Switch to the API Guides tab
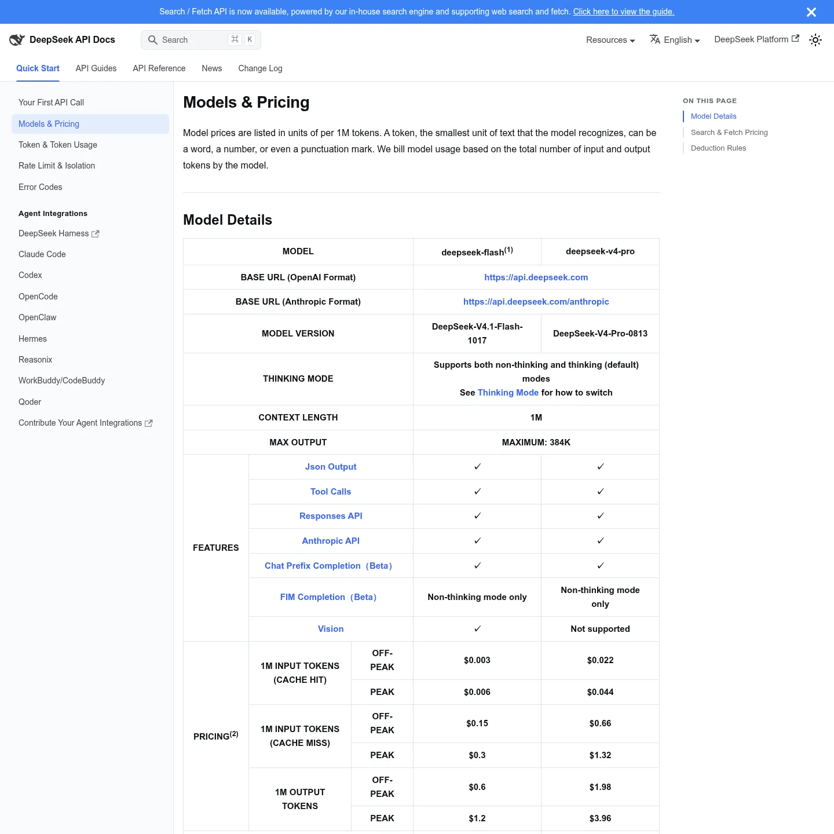Viewport: 834px width, 834px height. click(96, 68)
